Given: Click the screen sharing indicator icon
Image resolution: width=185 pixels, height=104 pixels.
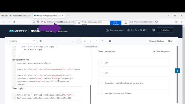Looking at the screenshot, I should click(79, 23).
